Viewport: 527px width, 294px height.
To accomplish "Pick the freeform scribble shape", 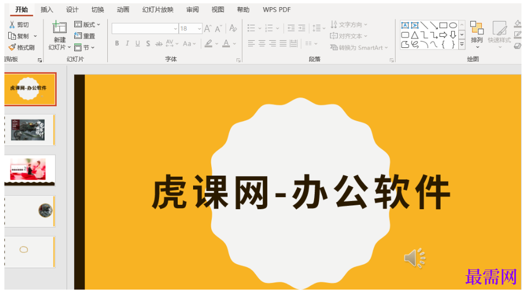I will point(415,45).
